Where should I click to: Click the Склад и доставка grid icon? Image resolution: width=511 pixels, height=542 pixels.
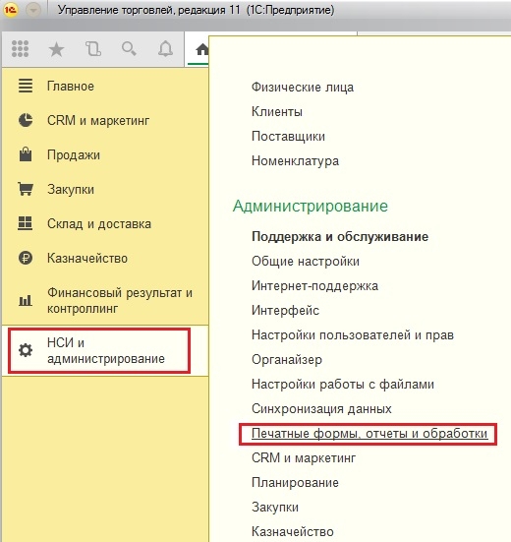[x=26, y=223]
